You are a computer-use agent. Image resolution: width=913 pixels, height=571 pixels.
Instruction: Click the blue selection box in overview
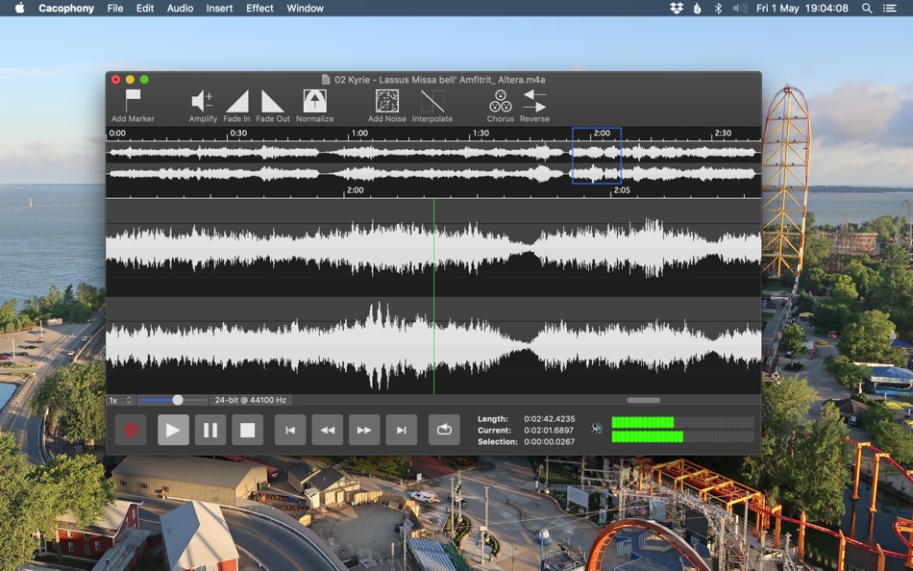(597, 156)
